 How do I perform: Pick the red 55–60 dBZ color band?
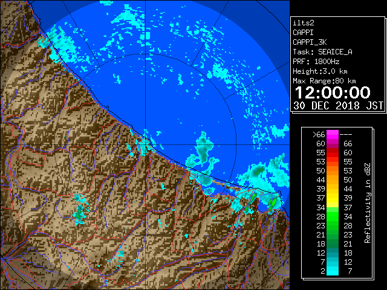coord(333,153)
